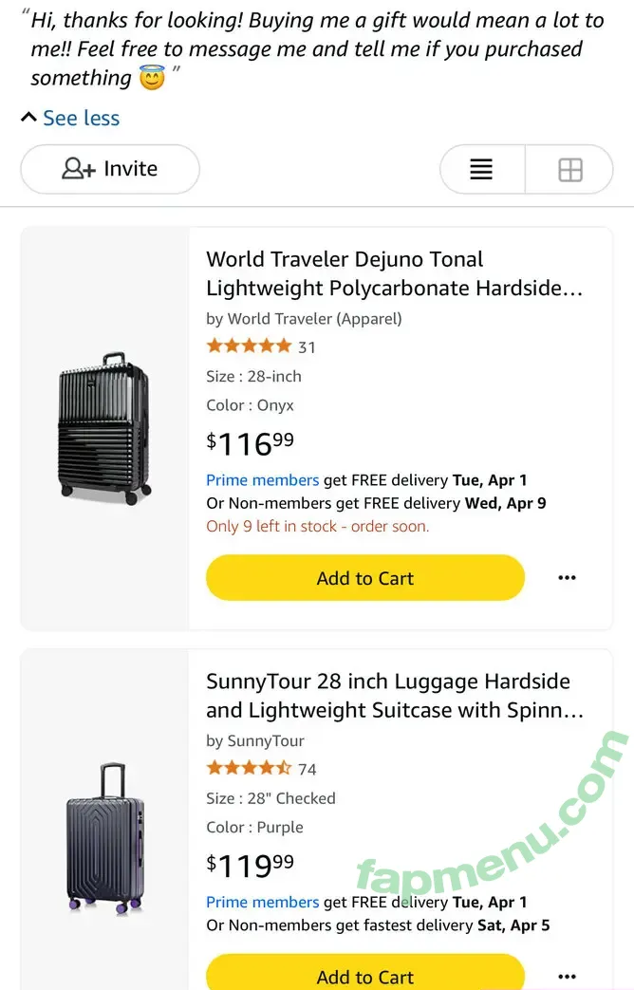This screenshot has width=634, height=990.
Task: Invite someone to this list
Action: tap(110, 169)
